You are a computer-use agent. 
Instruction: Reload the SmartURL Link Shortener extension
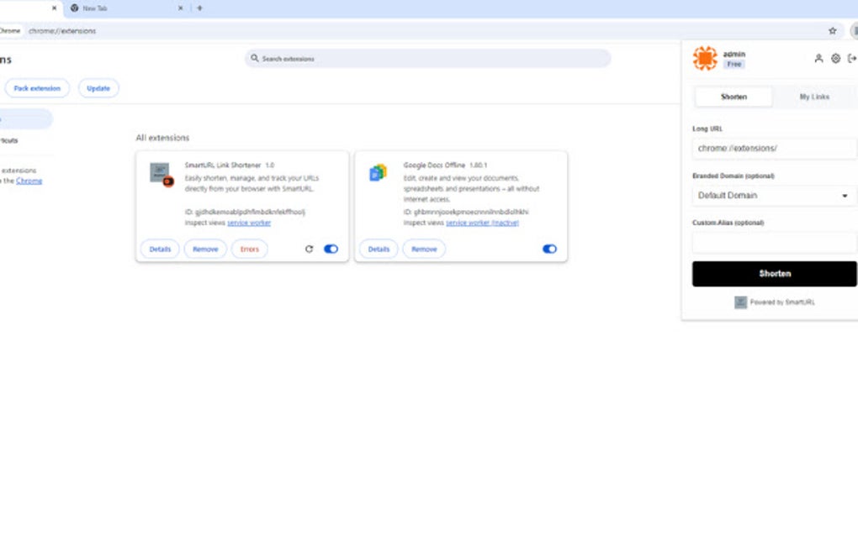310,250
